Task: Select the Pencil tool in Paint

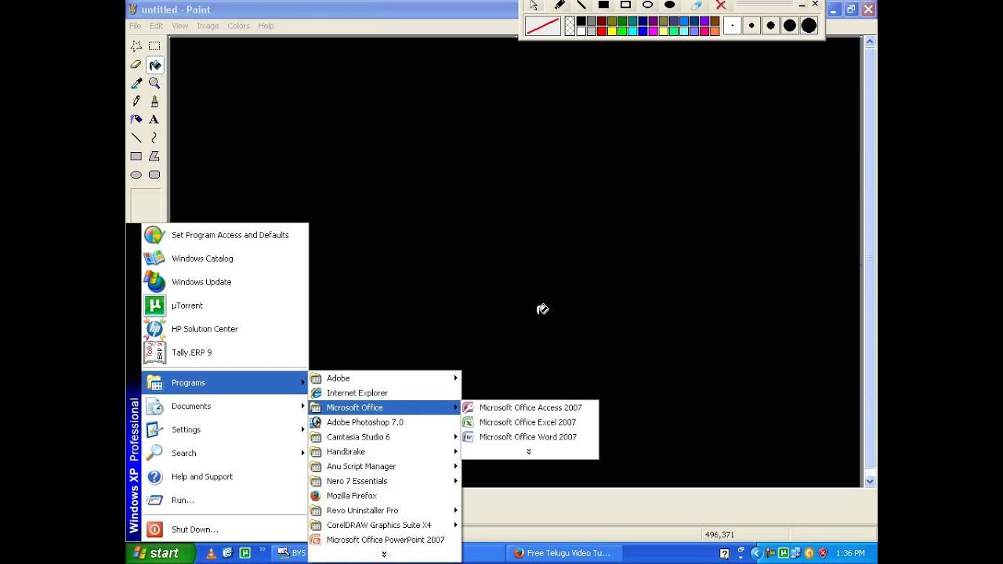Action: (136, 101)
